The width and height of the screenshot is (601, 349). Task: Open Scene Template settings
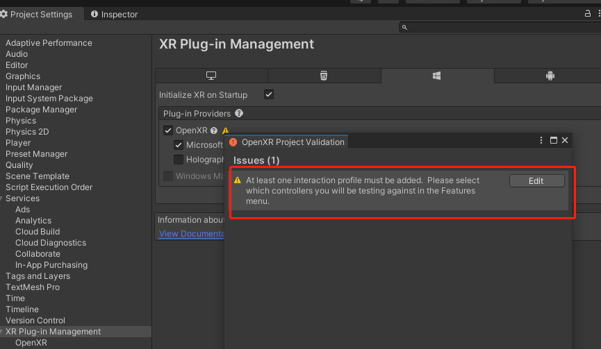[x=38, y=176]
